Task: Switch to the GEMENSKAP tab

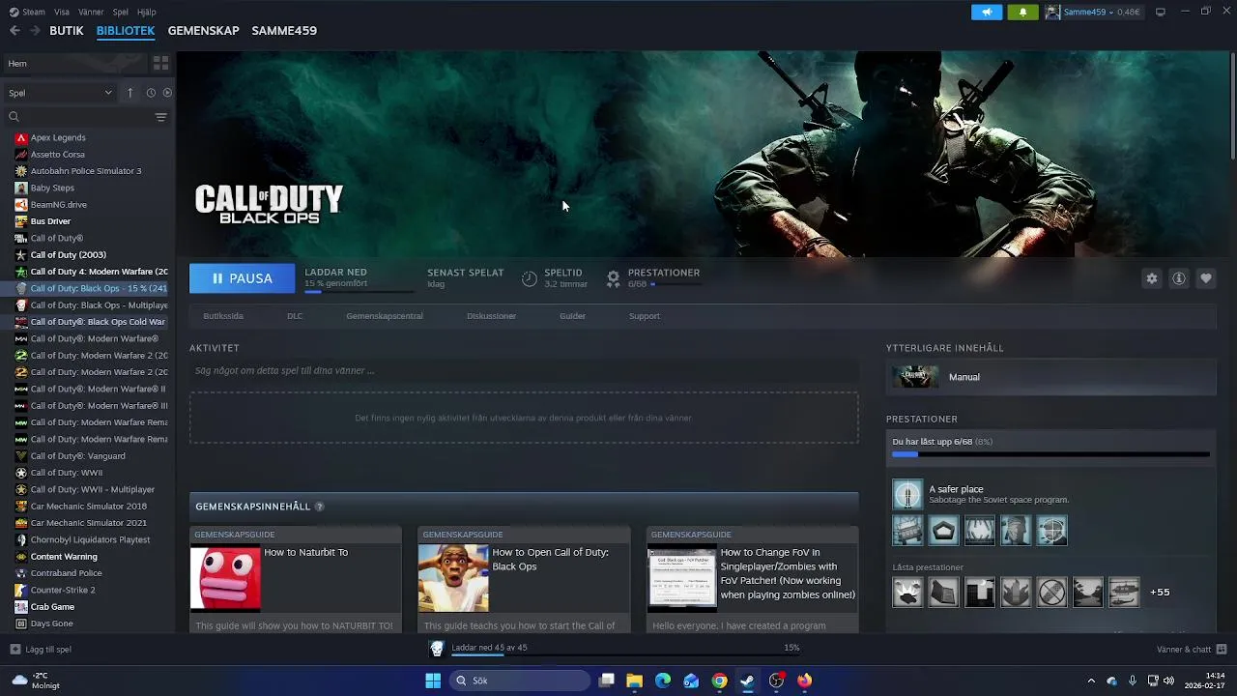Action: tap(203, 31)
